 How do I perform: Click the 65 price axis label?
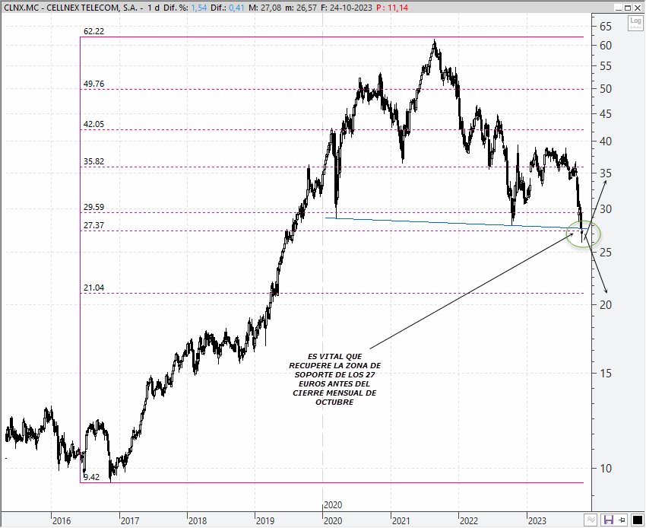click(606, 27)
